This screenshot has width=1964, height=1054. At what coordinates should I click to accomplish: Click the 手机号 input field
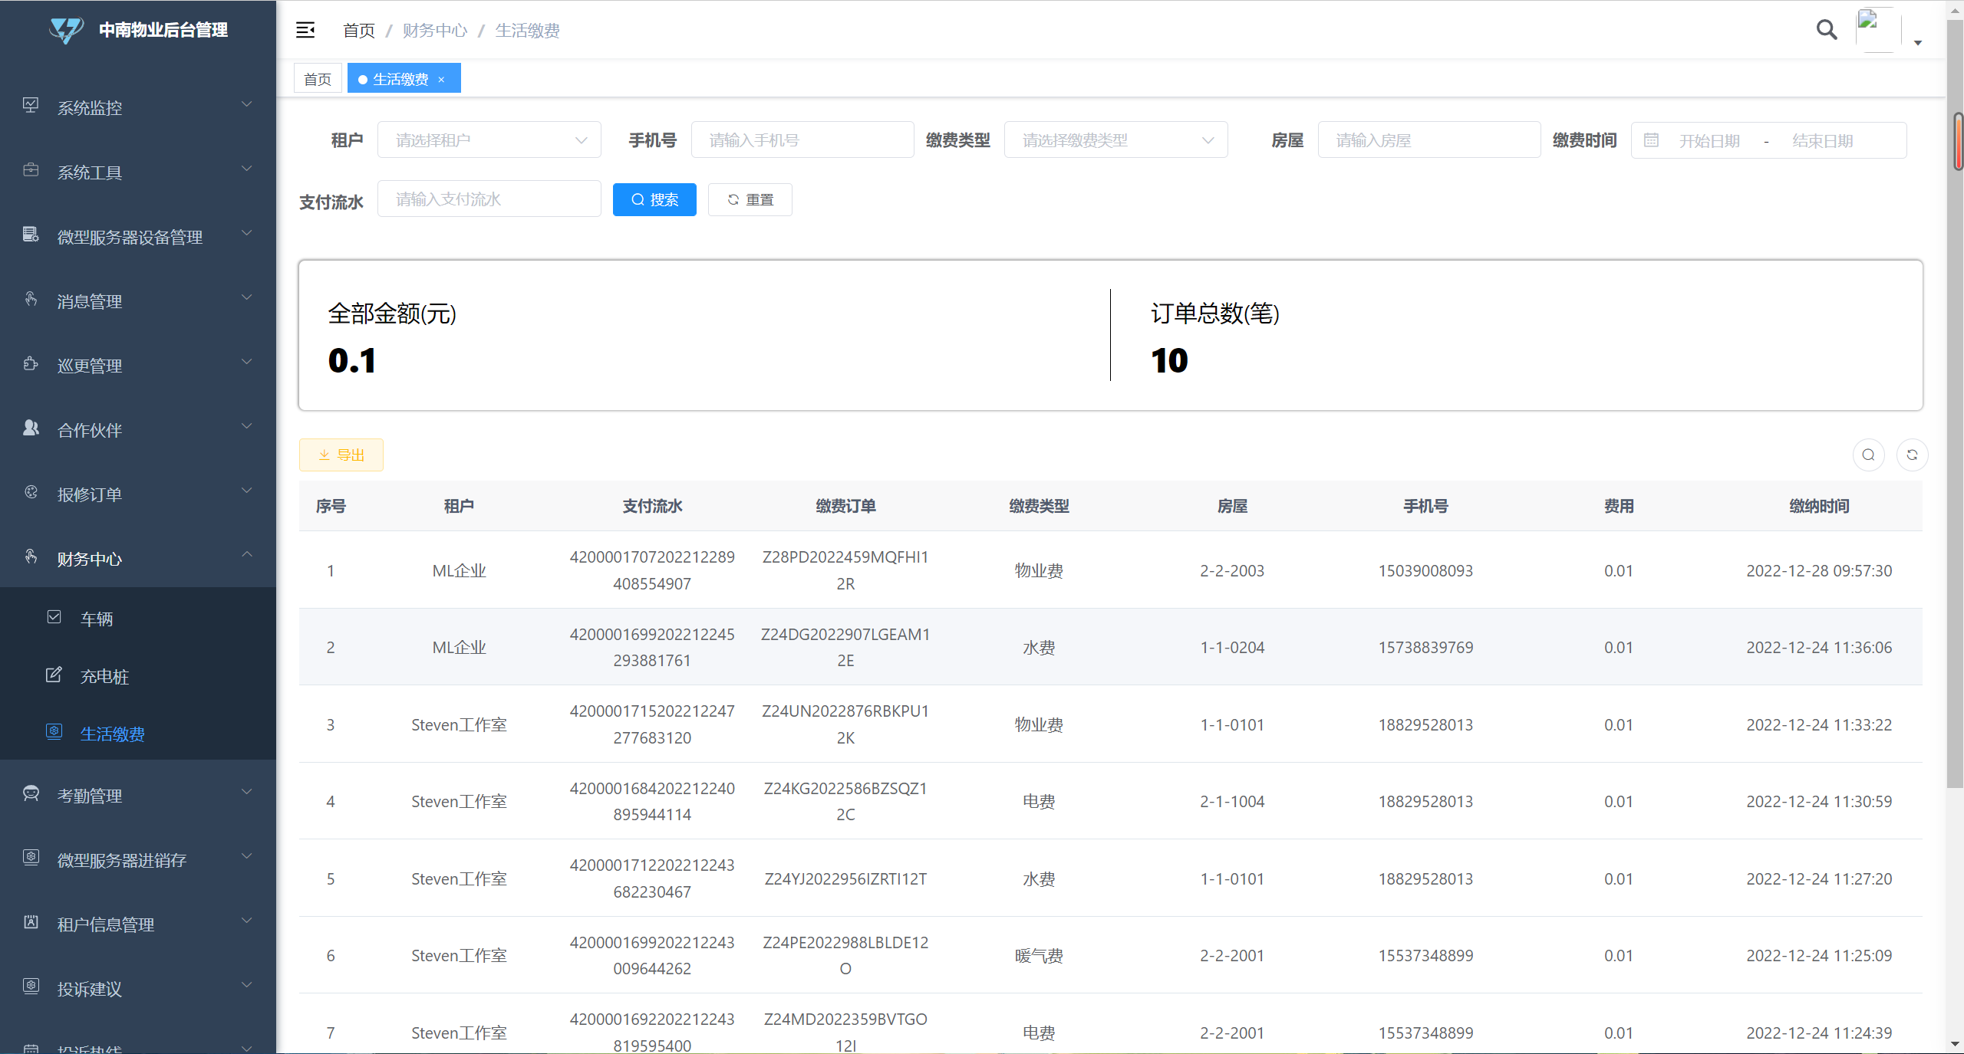tap(802, 140)
